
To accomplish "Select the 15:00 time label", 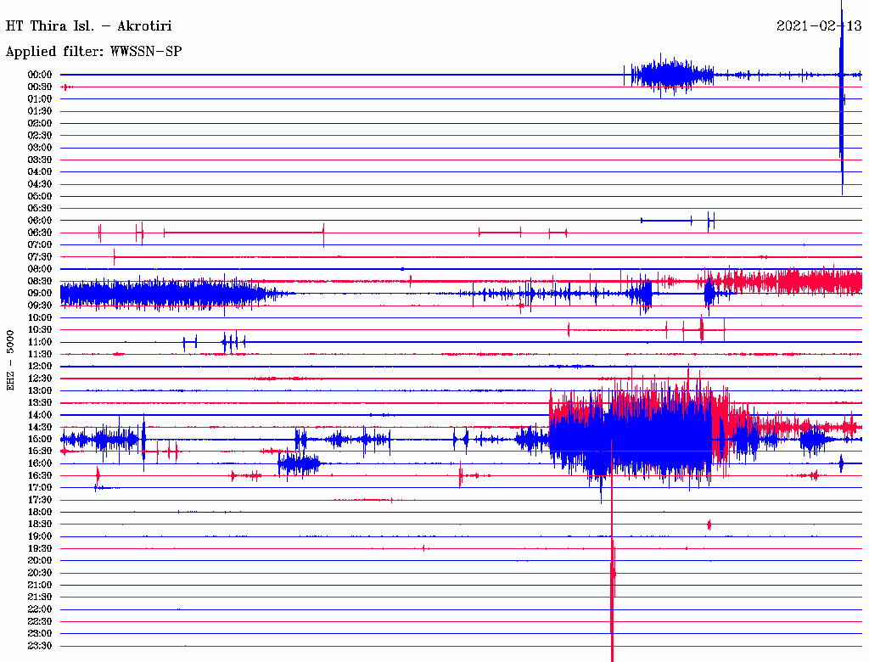I will click(x=40, y=439).
